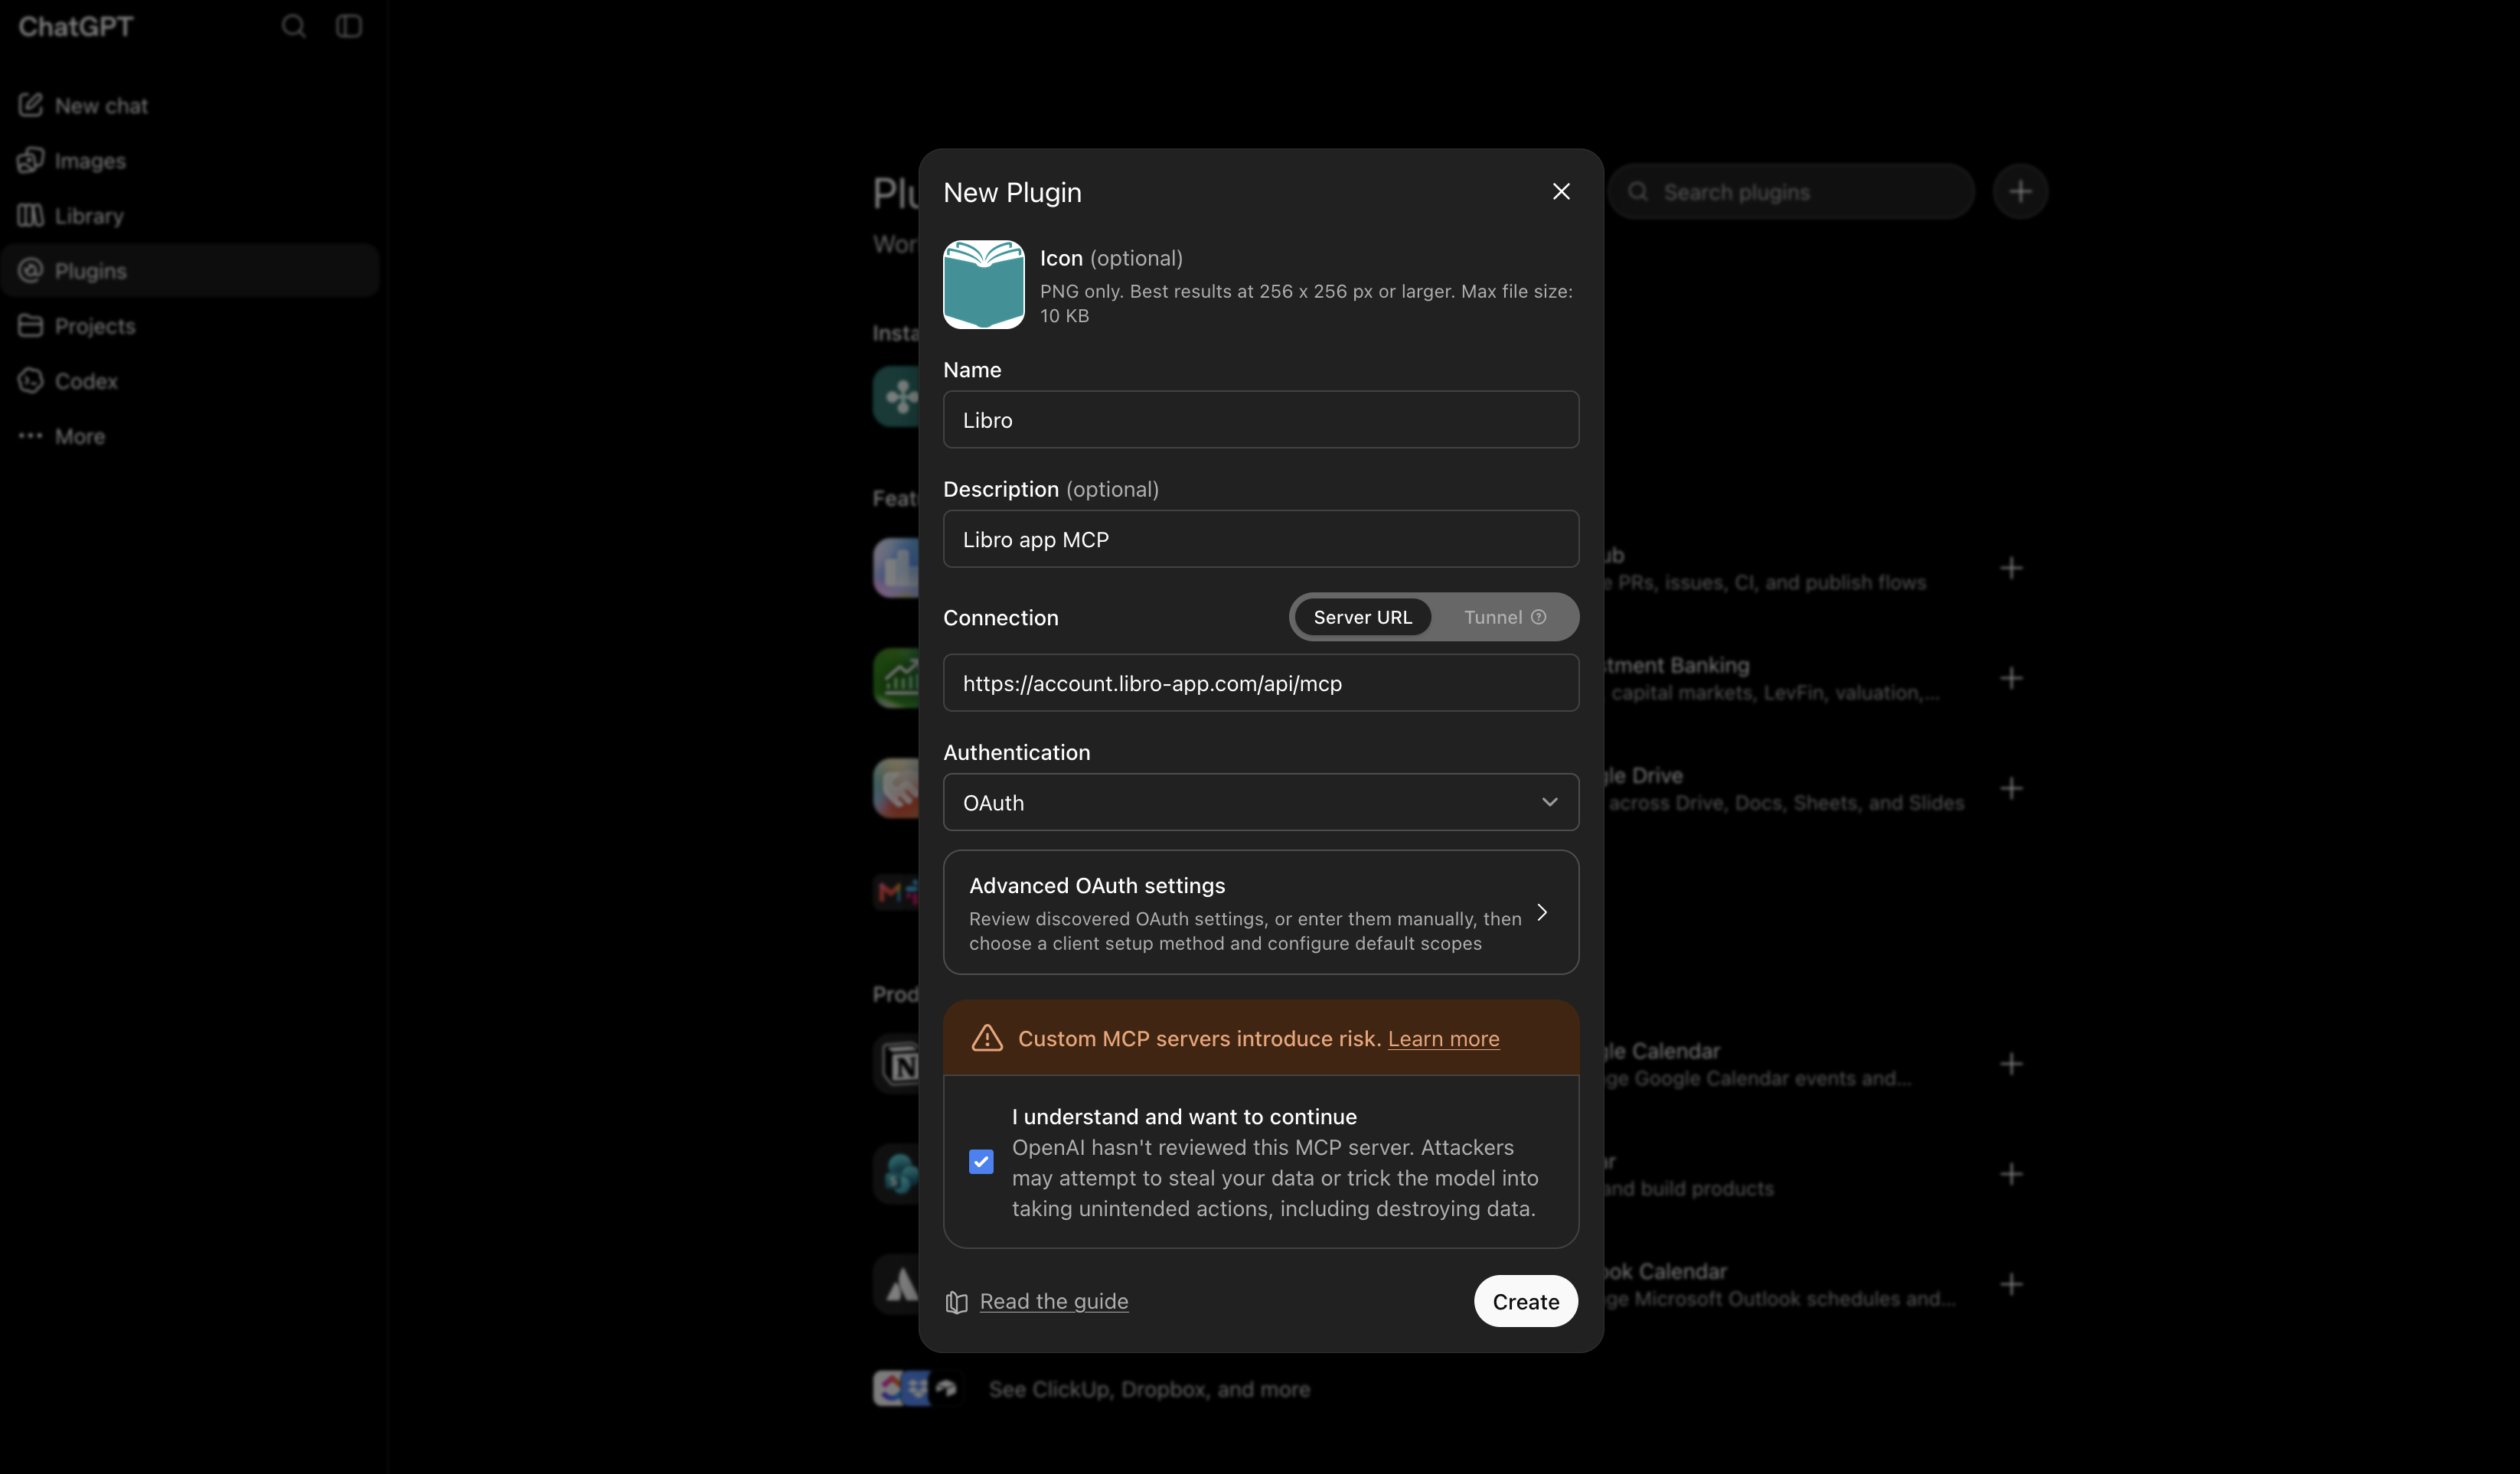2520x1474 pixels.
Task: Click the MCP risk warning triangle icon
Action: pos(987,1038)
